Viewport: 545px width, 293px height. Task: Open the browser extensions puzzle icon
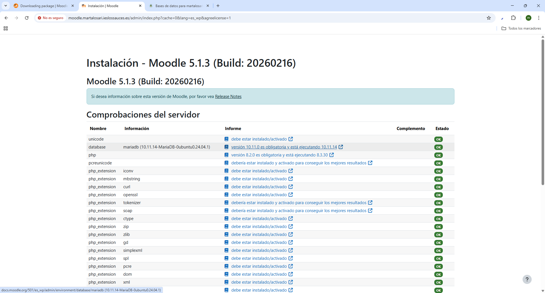pos(513,18)
